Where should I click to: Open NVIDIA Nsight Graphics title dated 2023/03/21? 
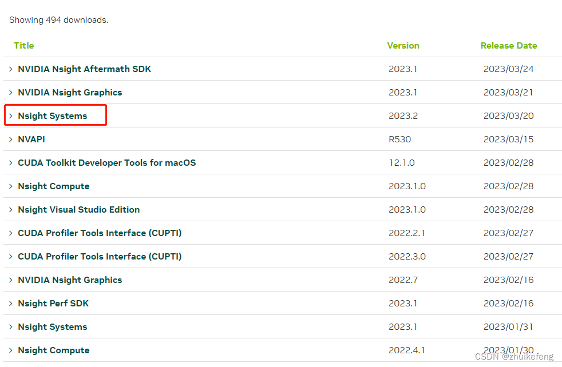[x=70, y=93]
